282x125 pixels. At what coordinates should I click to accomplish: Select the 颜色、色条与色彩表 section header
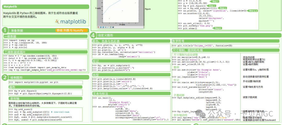(x=106, y=41)
